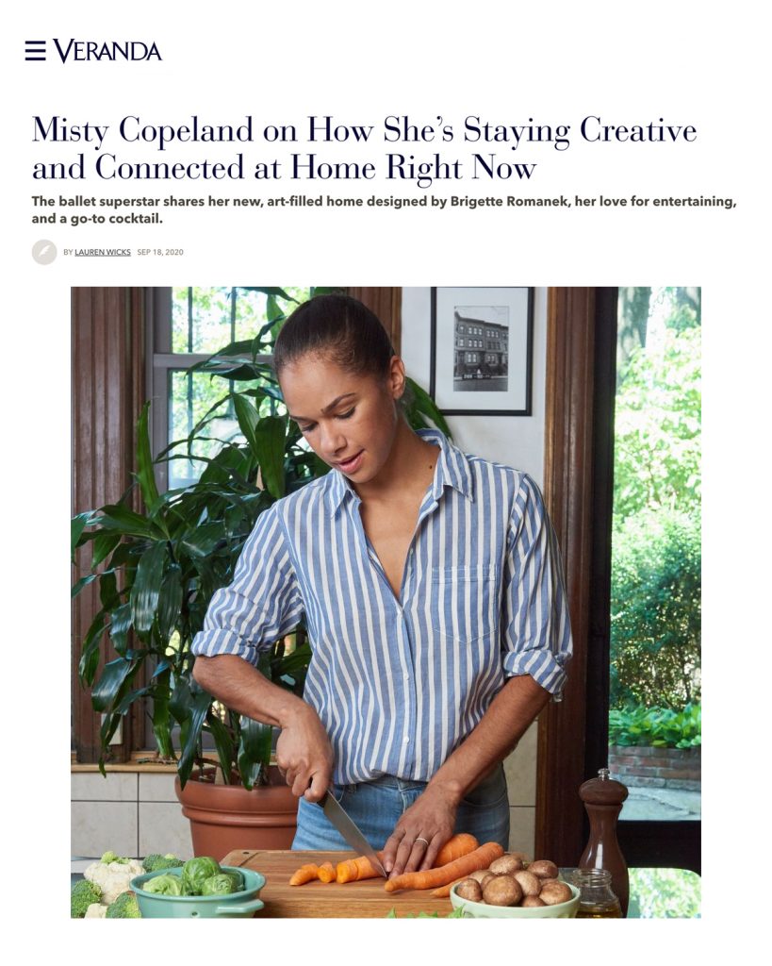The image size is (772, 966).
Task: Click the author's feather avatar icon
Action: (x=44, y=252)
